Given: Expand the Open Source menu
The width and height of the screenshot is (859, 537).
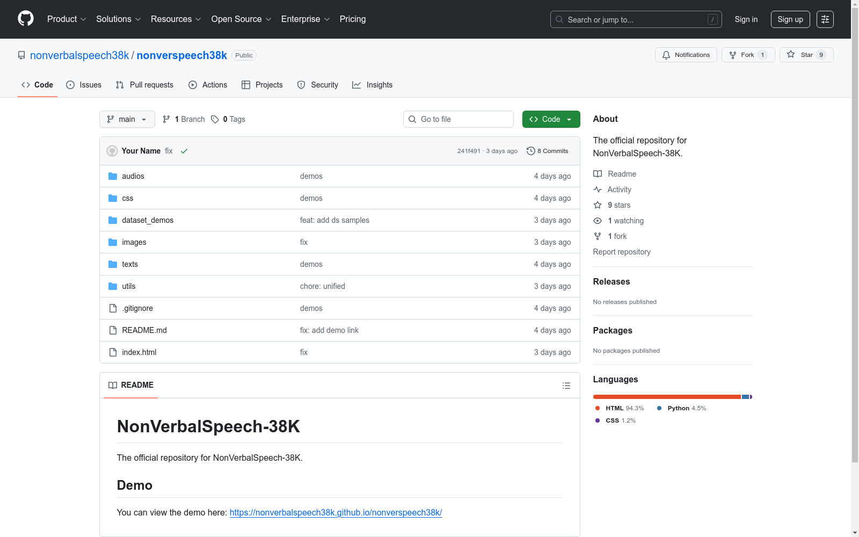Looking at the screenshot, I should click(x=242, y=19).
